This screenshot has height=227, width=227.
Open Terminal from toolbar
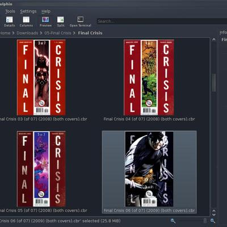tap(80, 22)
